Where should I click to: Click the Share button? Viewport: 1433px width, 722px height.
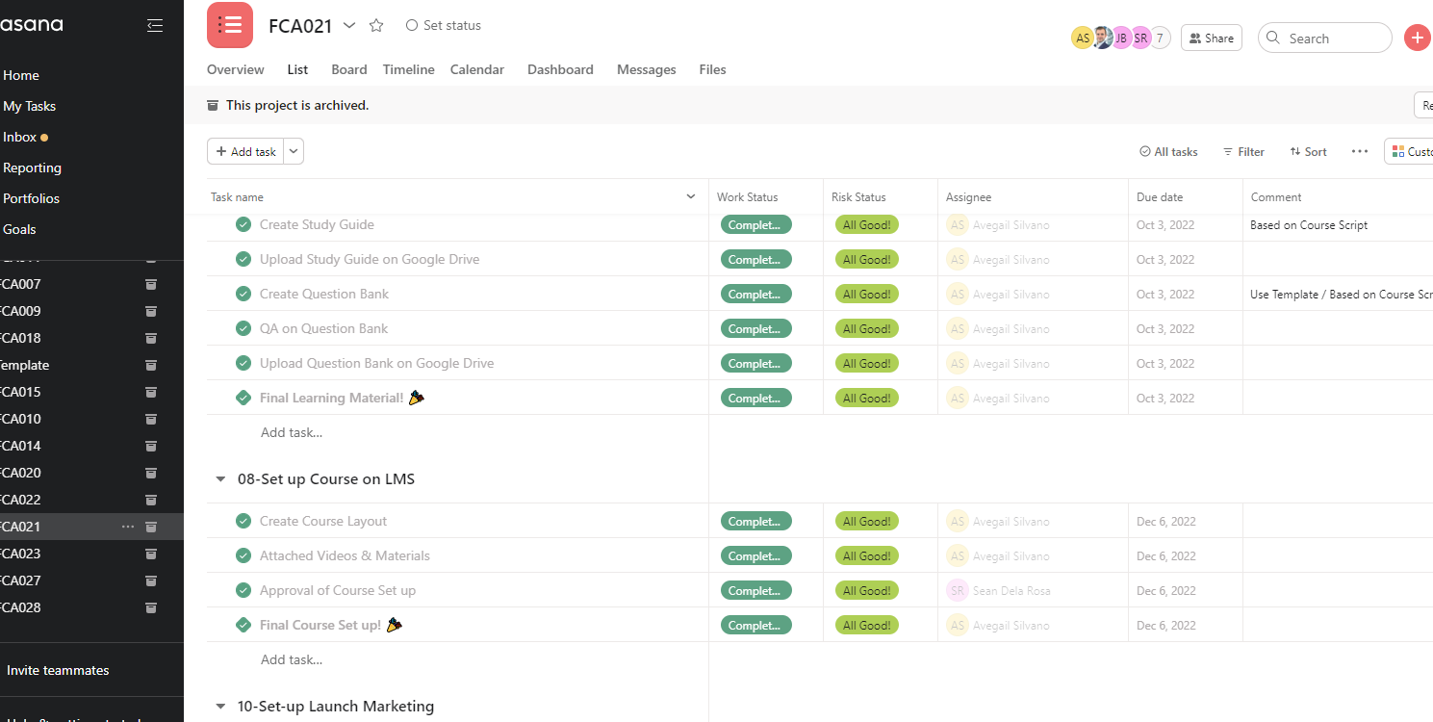(1212, 38)
